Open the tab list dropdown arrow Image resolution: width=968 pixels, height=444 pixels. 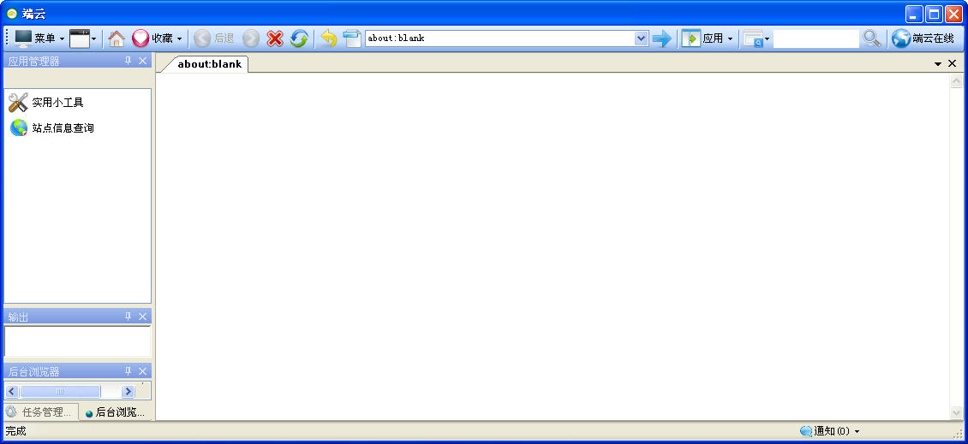coord(938,63)
